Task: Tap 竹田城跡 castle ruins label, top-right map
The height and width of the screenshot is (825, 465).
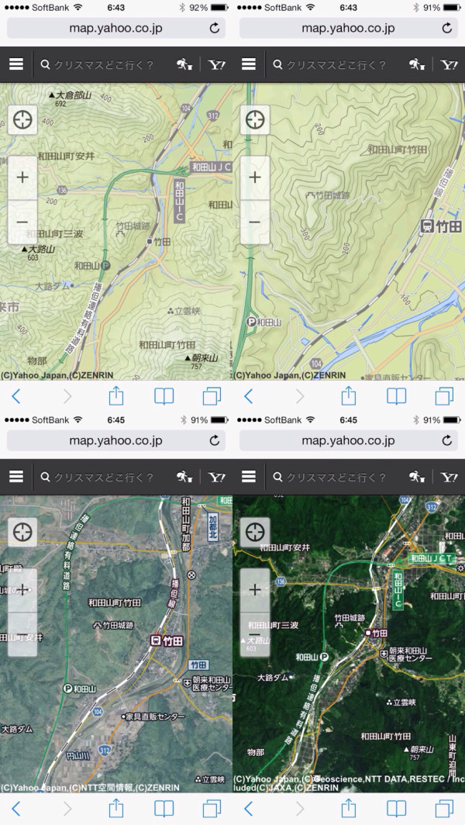Action: pos(328,196)
